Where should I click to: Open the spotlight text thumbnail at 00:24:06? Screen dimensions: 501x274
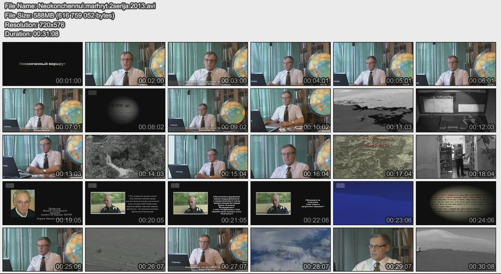[456, 203]
